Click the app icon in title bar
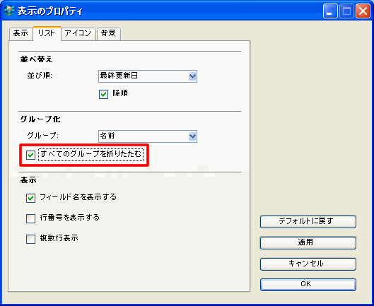The width and height of the screenshot is (374, 306). point(9,11)
